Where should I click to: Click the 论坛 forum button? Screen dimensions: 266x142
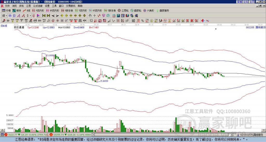[245, 2]
